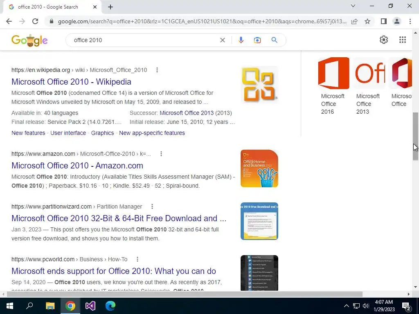Click the vertical page scrollbar thumb
Viewport: 419px width, 314px height.
(x=415, y=136)
